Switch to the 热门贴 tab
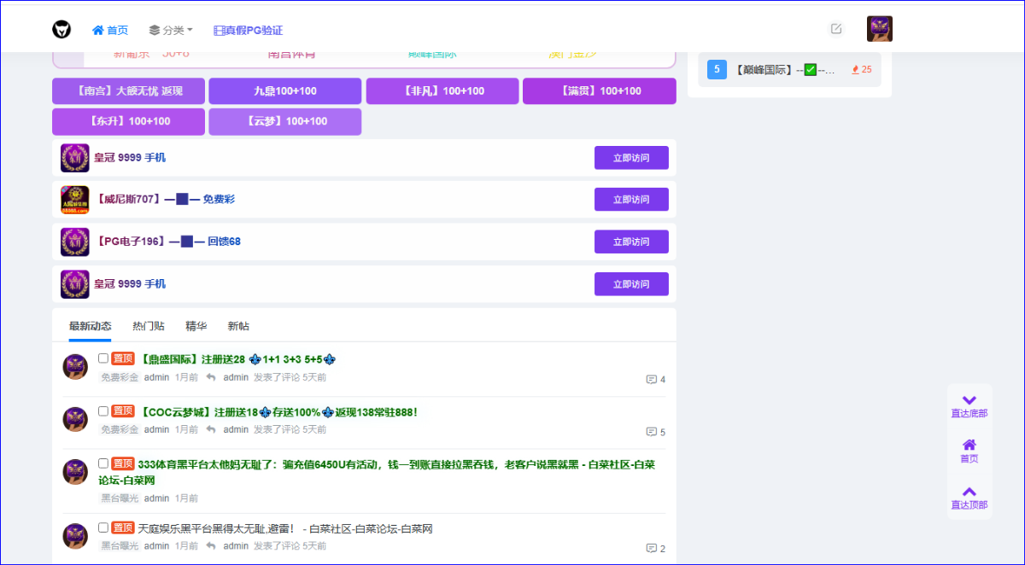The height and width of the screenshot is (565, 1025). pos(149,326)
